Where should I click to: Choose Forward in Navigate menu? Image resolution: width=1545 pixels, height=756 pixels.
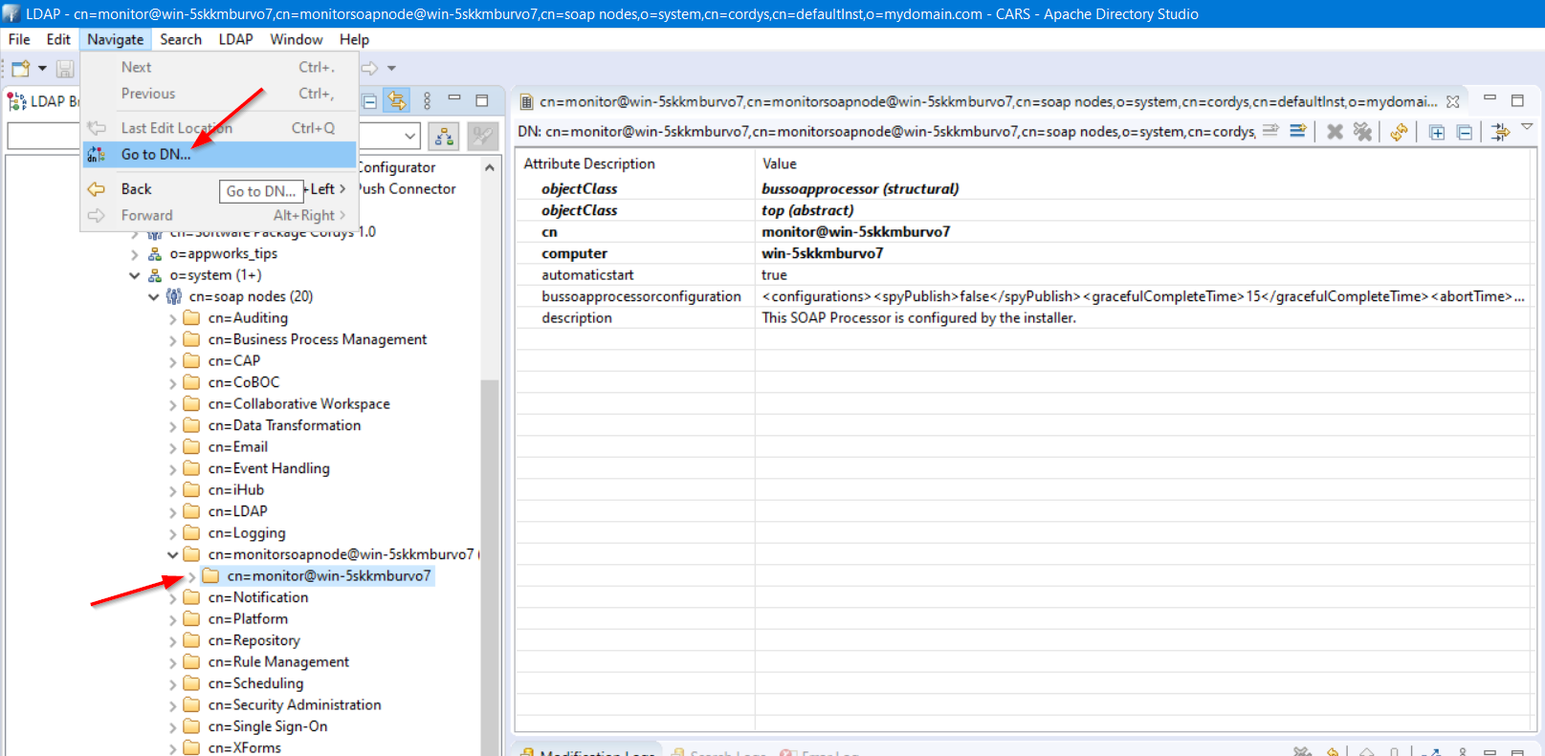click(x=219, y=215)
